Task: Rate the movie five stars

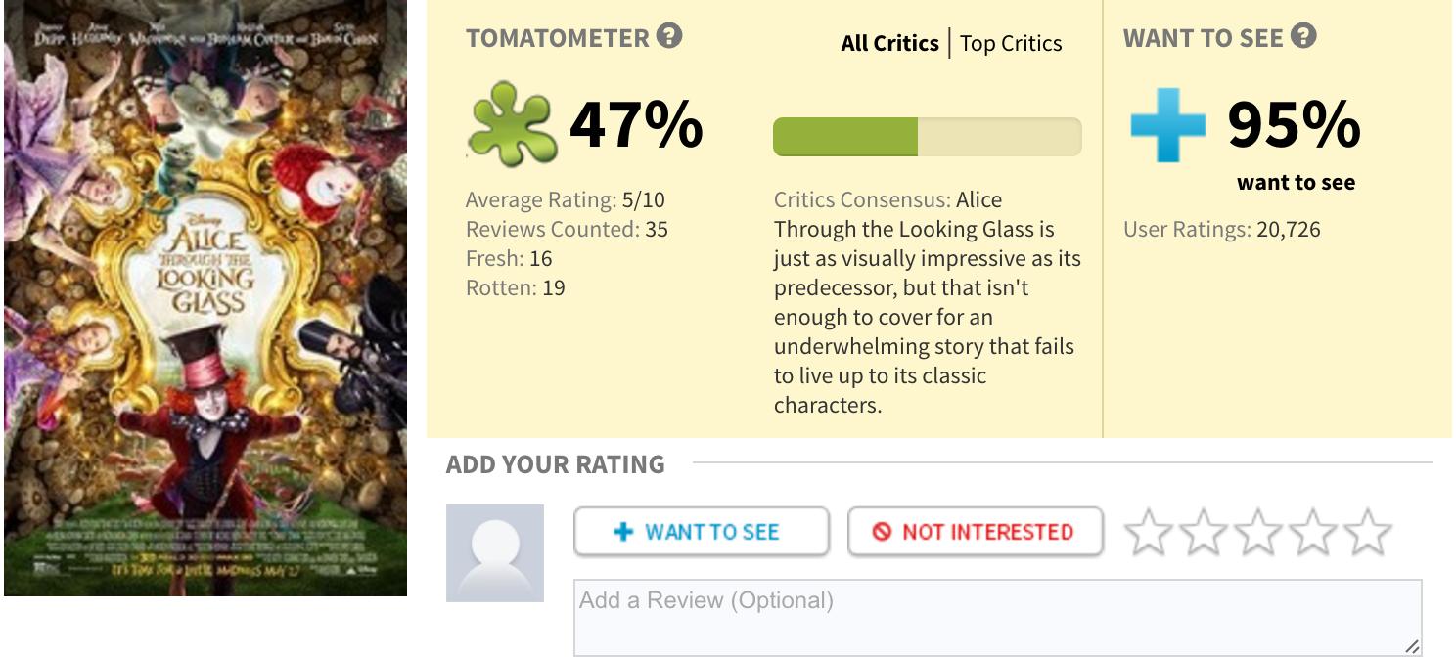Action: (1367, 533)
